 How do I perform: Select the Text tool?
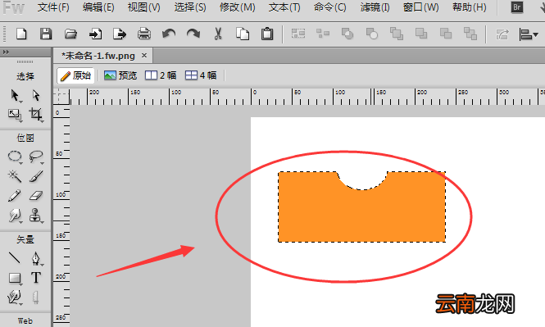coord(36,278)
